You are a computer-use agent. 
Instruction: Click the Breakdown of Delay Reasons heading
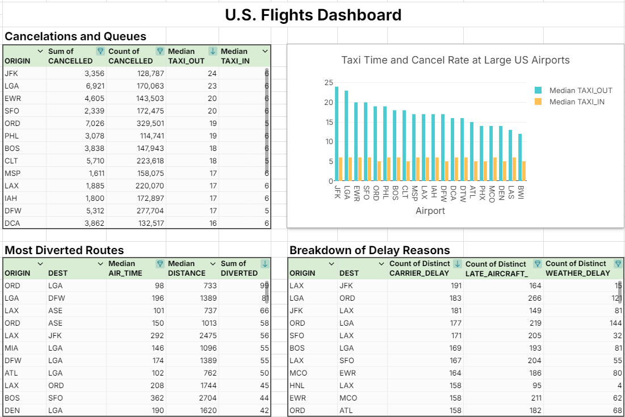point(370,250)
